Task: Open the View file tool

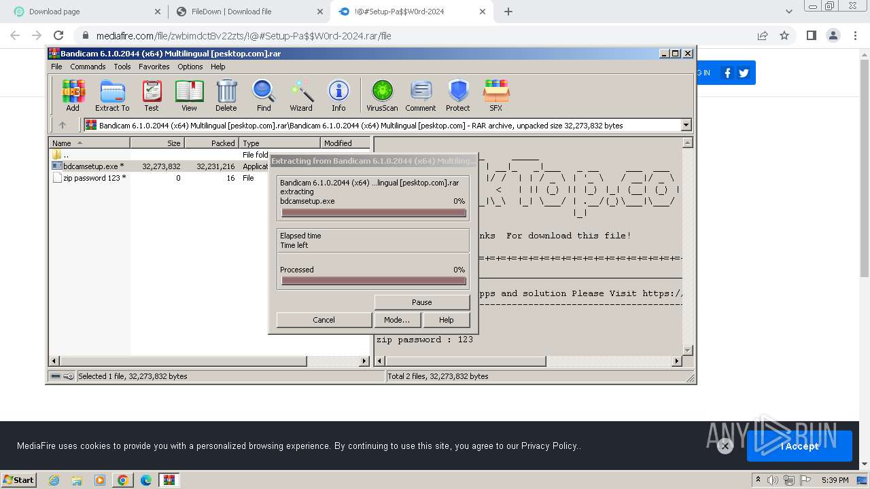Action: (x=189, y=95)
